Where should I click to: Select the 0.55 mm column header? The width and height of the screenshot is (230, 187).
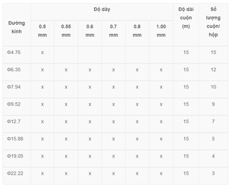pos(66,31)
